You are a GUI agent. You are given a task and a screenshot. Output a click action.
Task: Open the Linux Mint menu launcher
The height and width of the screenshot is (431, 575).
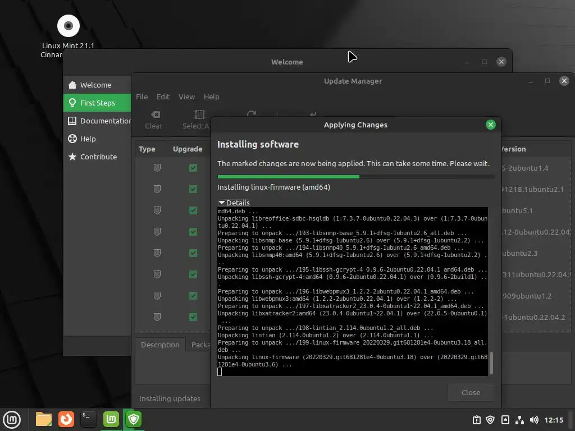[x=12, y=419]
